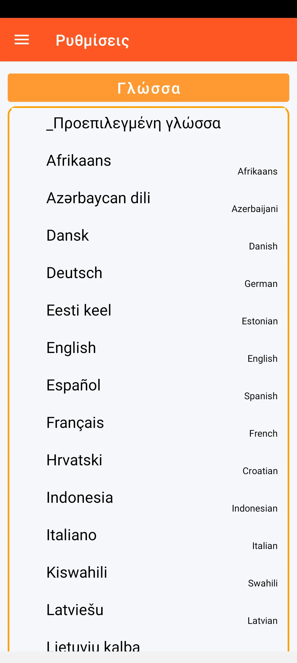Select Français language option
Viewport: 297px width, 663px height.
tap(75, 423)
